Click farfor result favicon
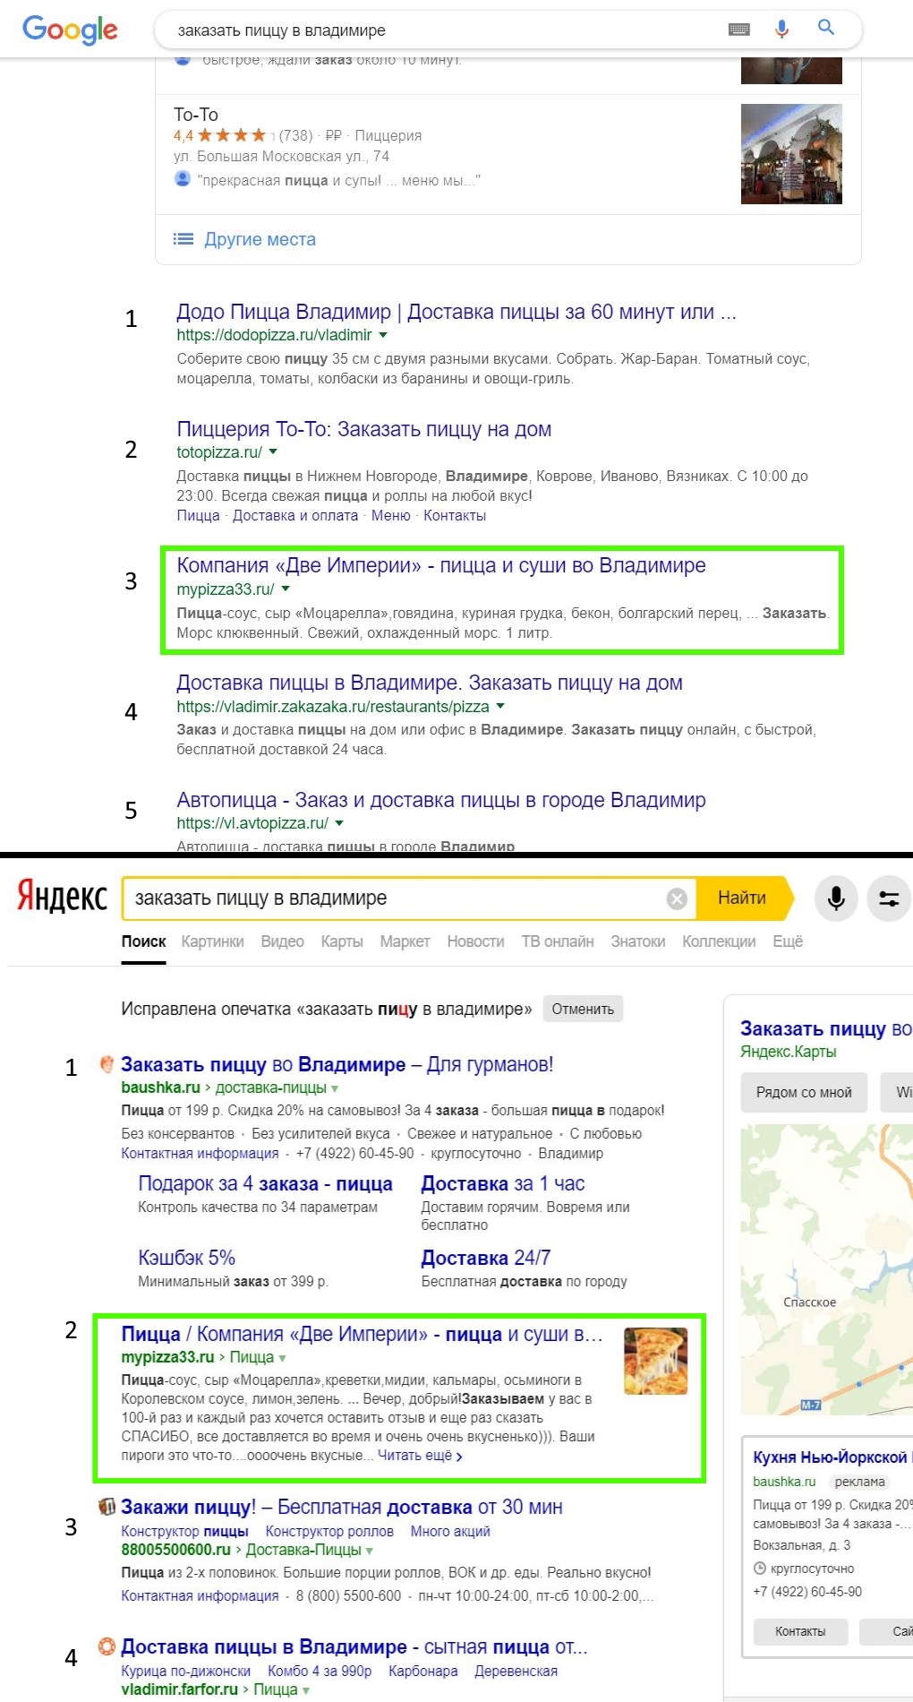 click(x=107, y=1646)
